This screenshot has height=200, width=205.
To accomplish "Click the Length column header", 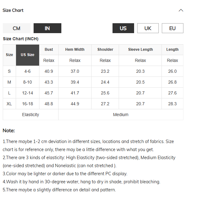I will (172, 50).
